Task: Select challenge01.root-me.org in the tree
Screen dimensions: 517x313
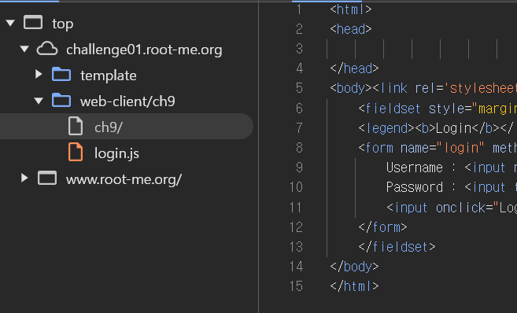Action: point(144,50)
